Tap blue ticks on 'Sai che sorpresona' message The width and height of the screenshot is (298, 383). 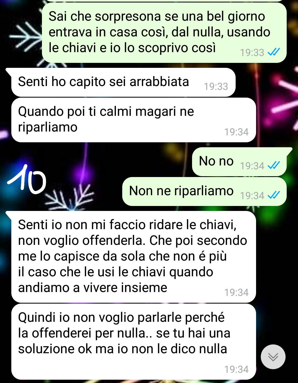[x=274, y=52]
